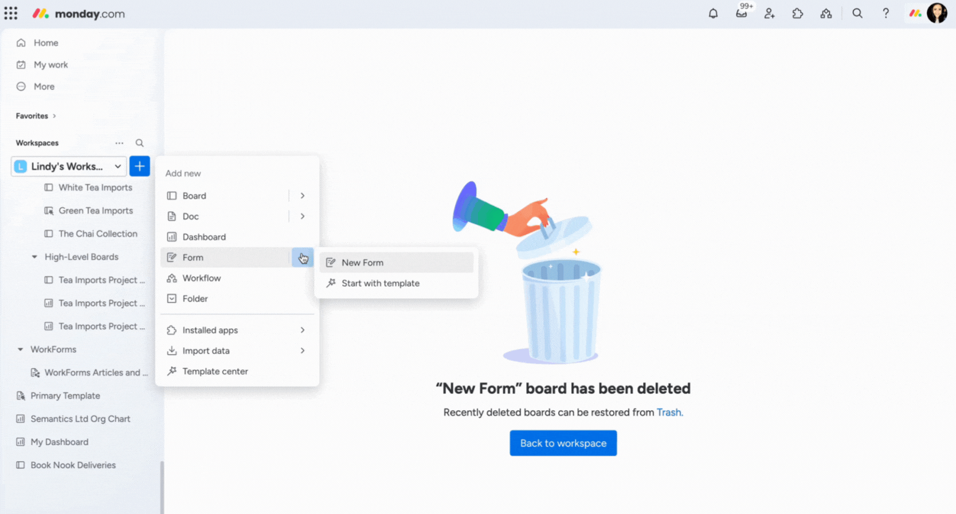The image size is (956, 514).
Task: Open Installed apps submenu
Action: click(x=237, y=330)
